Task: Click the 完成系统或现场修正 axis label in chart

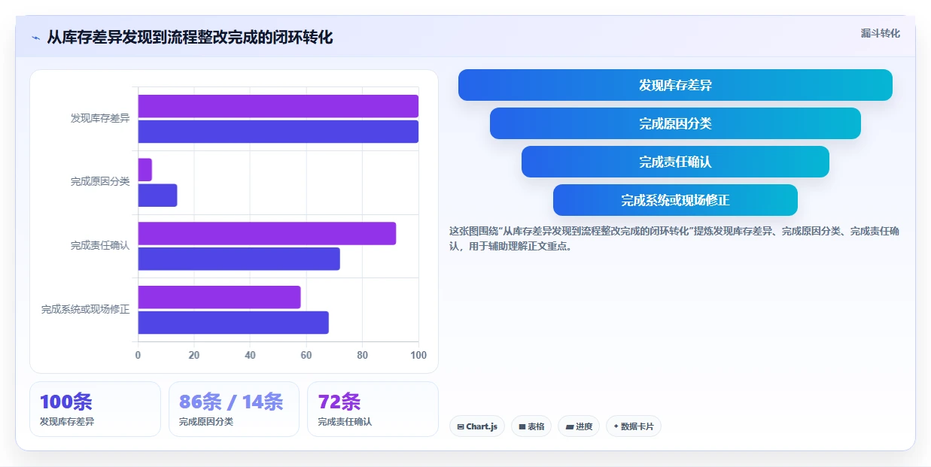Action: pos(85,310)
